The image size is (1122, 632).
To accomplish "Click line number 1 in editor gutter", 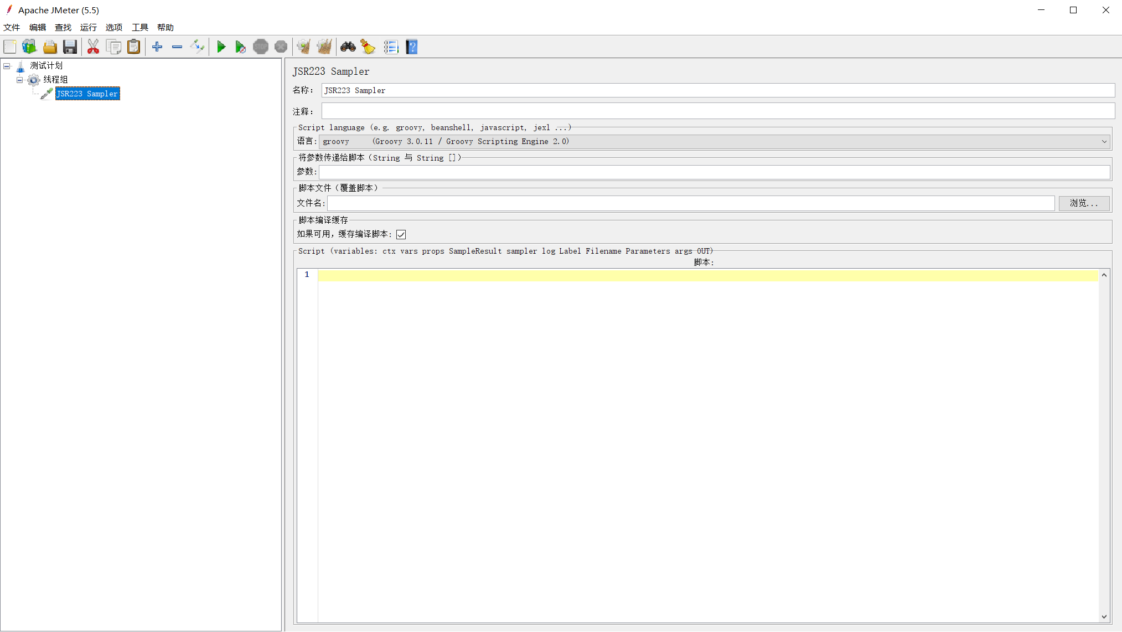I will tap(307, 275).
